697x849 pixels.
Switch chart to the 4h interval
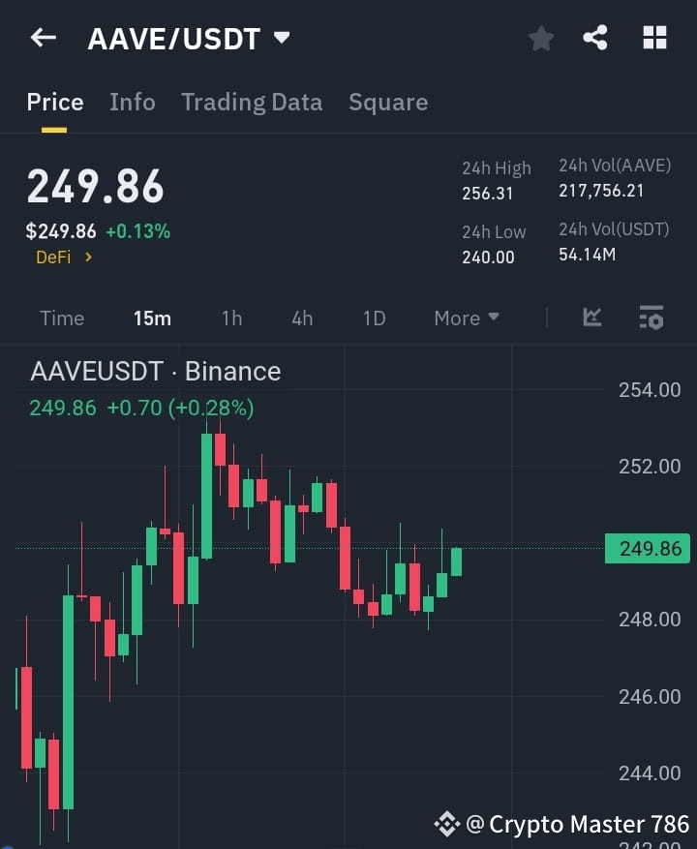[301, 318]
